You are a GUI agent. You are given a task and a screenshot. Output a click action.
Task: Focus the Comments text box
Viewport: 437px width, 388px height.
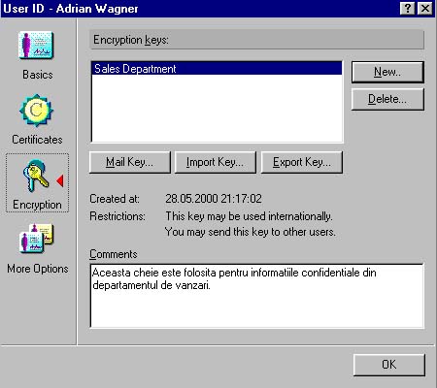[257, 296]
